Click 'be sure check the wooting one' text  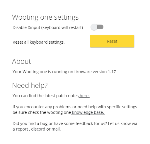pyautogui.click(x=42, y=112)
